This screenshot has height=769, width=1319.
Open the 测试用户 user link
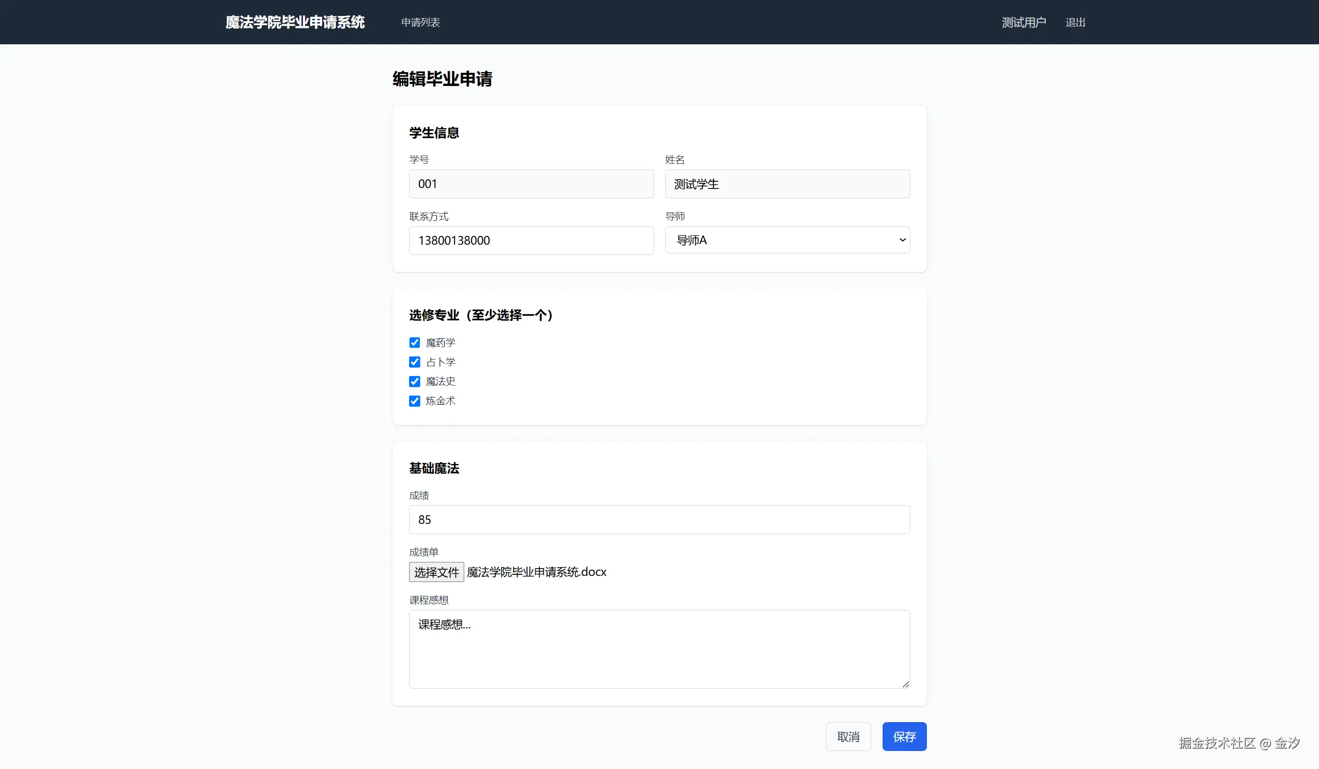coord(1023,23)
